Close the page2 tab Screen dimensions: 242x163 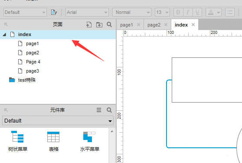pos(166,25)
